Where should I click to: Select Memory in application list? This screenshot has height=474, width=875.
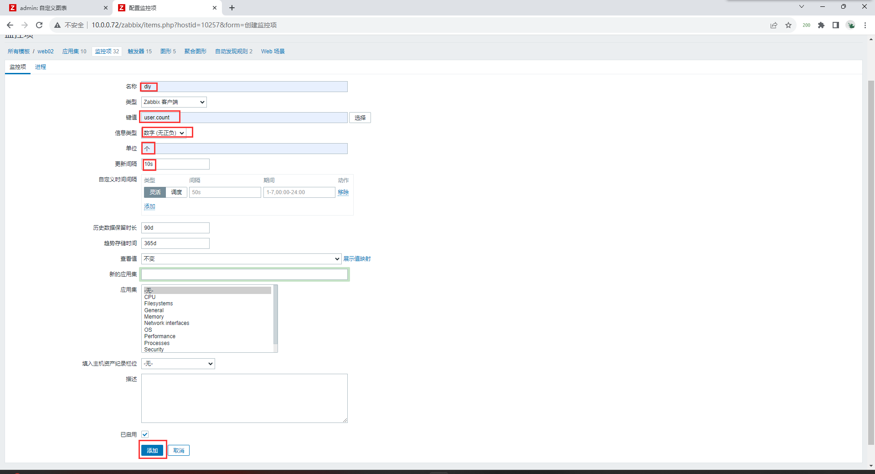pyautogui.click(x=207, y=317)
